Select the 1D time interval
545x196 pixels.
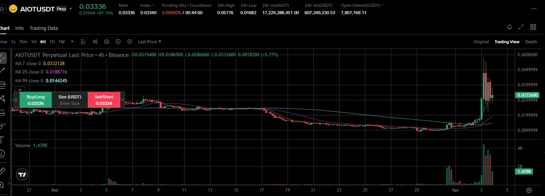pyautogui.click(x=52, y=42)
